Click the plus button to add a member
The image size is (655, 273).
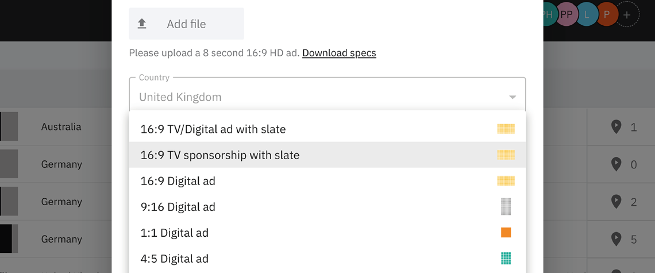[x=627, y=15]
